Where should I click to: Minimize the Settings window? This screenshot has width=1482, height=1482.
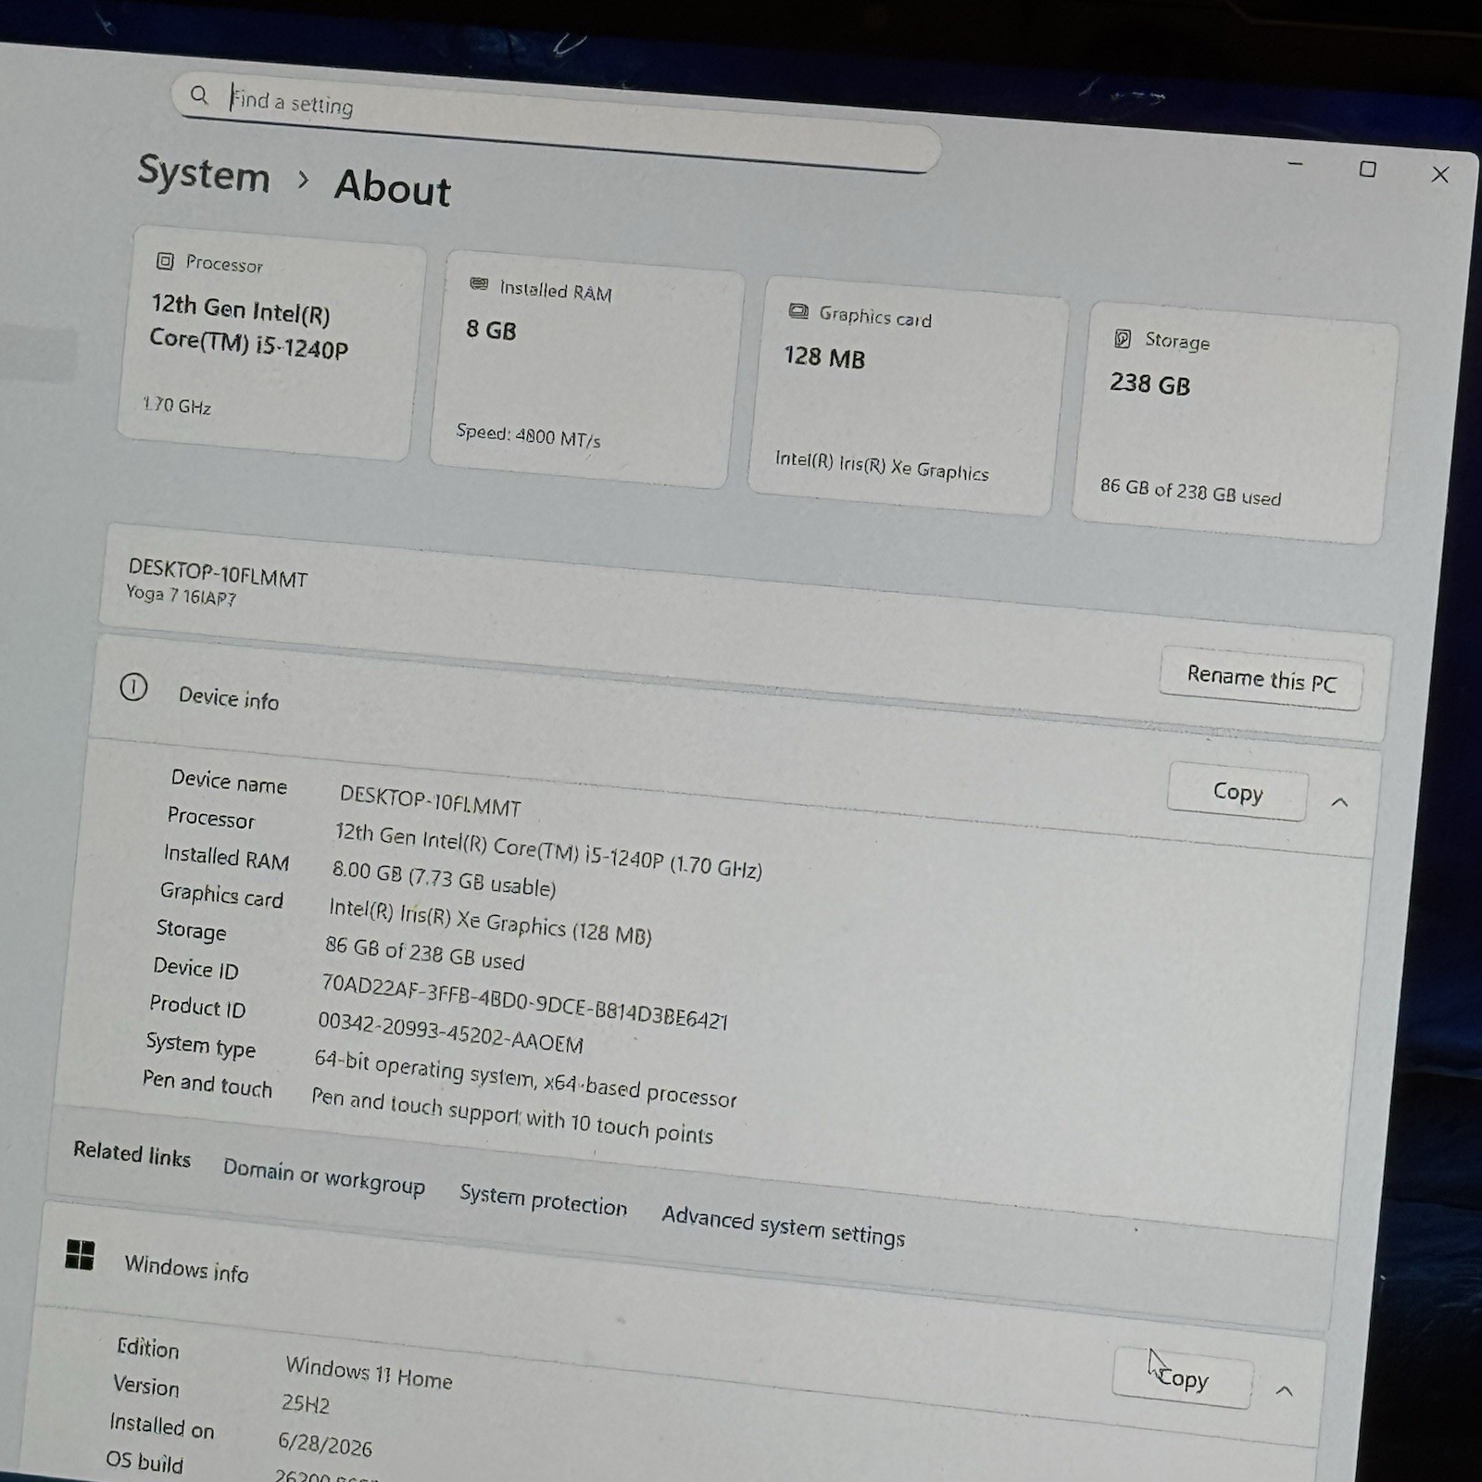(x=1295, y=164)
